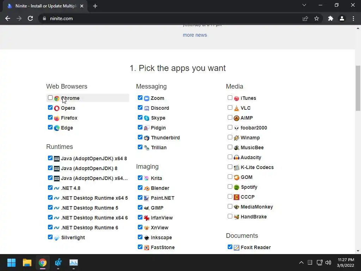Image resolution: width=361 pixels, height=271 pixels.
Task: Click the Thunderbird app icon
Action: coord(147,138)
